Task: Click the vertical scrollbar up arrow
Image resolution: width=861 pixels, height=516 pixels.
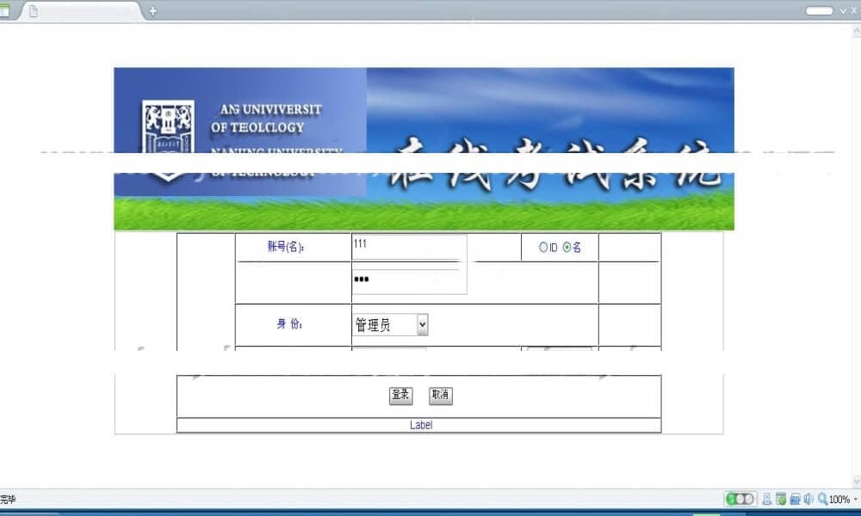Action: (856, 31)
